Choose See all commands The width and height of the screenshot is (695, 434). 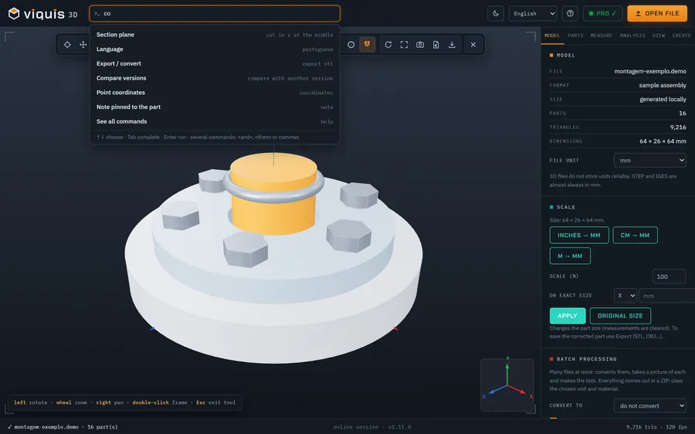215,121
